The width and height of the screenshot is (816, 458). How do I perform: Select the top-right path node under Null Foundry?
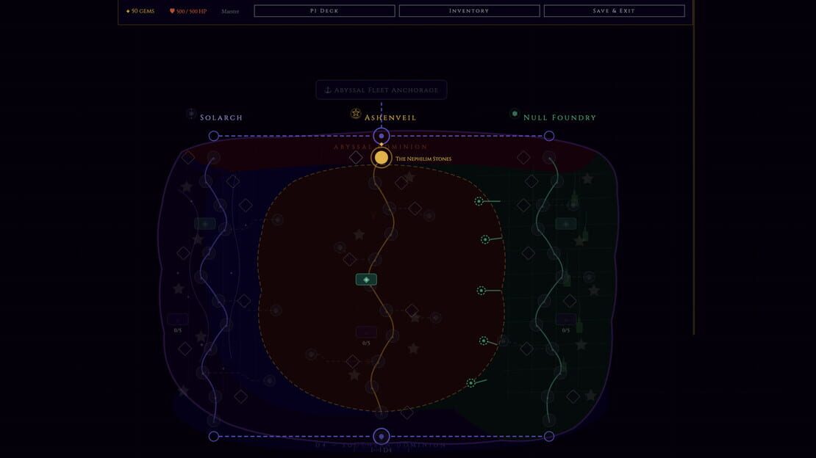(549, 137)
